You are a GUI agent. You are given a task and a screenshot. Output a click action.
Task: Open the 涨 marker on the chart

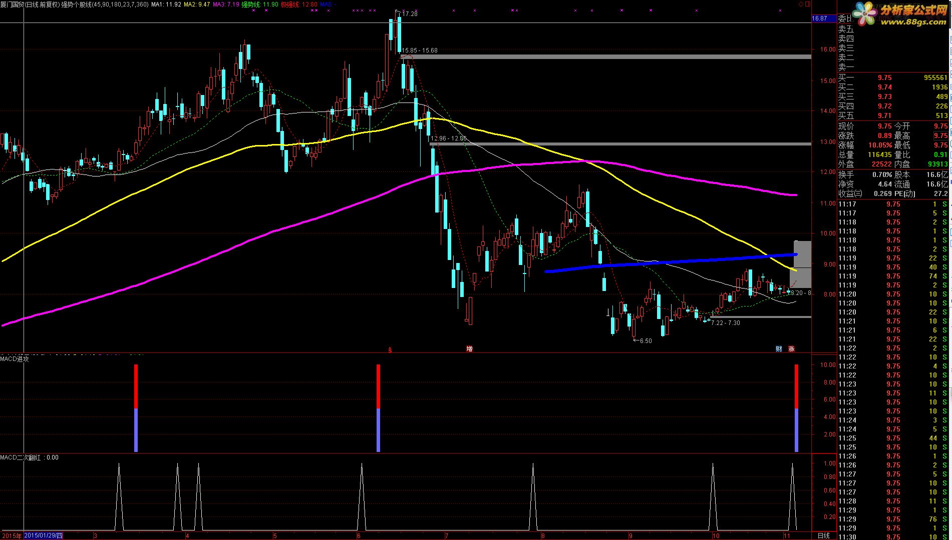(x=792, y=349)
